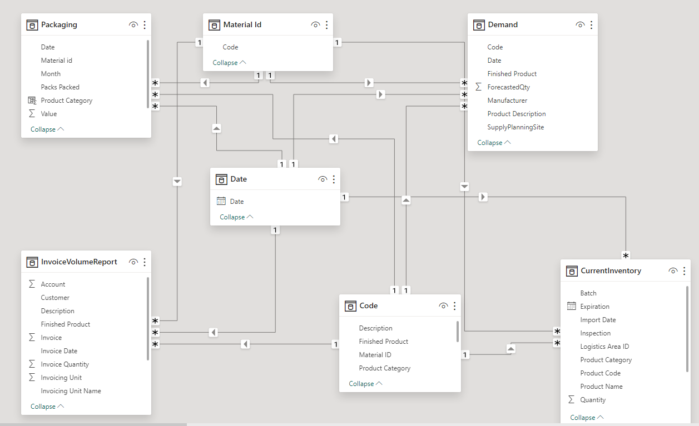The height and width of the screenshot is (426, 699).
Task: Select Import Date field in CurrentInventory
Action: (x=598, y=320)
